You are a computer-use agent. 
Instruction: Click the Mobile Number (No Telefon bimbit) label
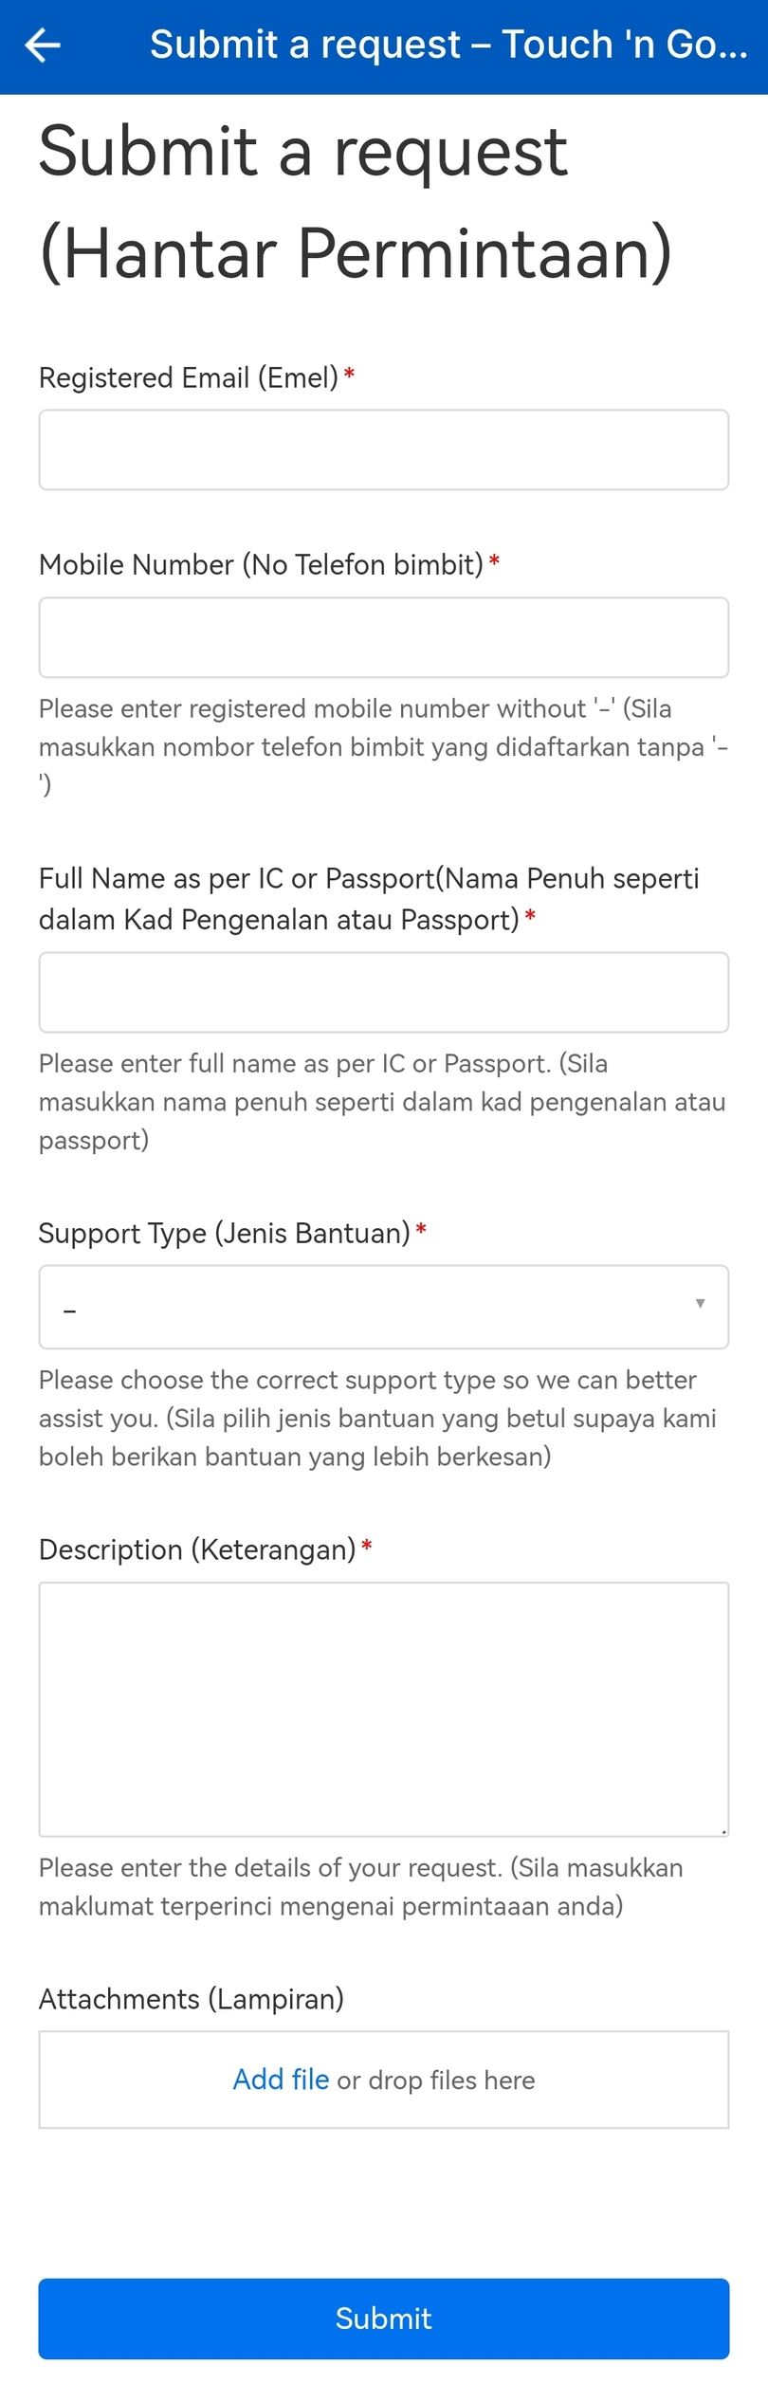point(261,564)
